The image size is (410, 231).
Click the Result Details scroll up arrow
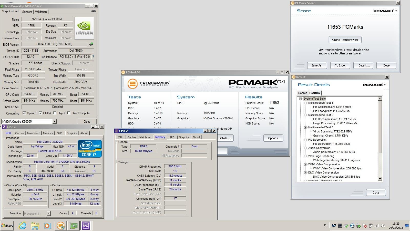coord(380,99)
